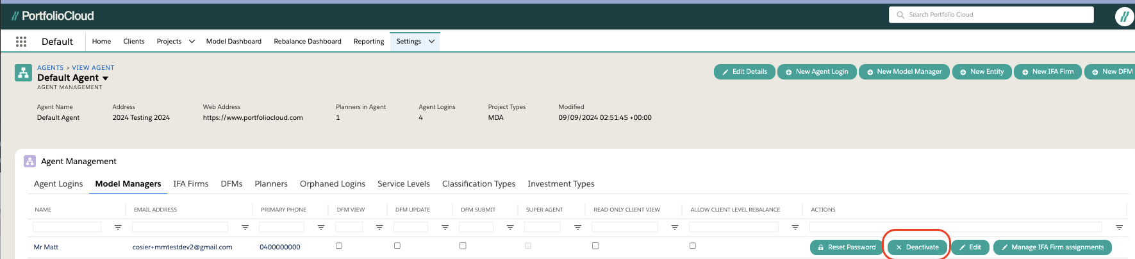Click the Actions column filter input
1135x259 pixels.
tap(956, 227)
